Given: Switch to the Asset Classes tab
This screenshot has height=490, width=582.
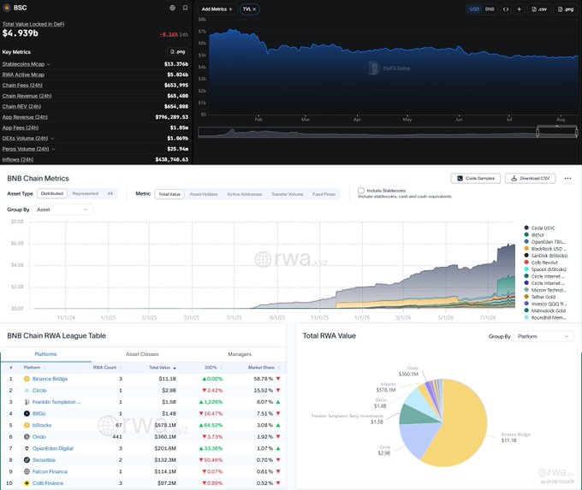Looking at the screenshot, I should coord(142,354).
